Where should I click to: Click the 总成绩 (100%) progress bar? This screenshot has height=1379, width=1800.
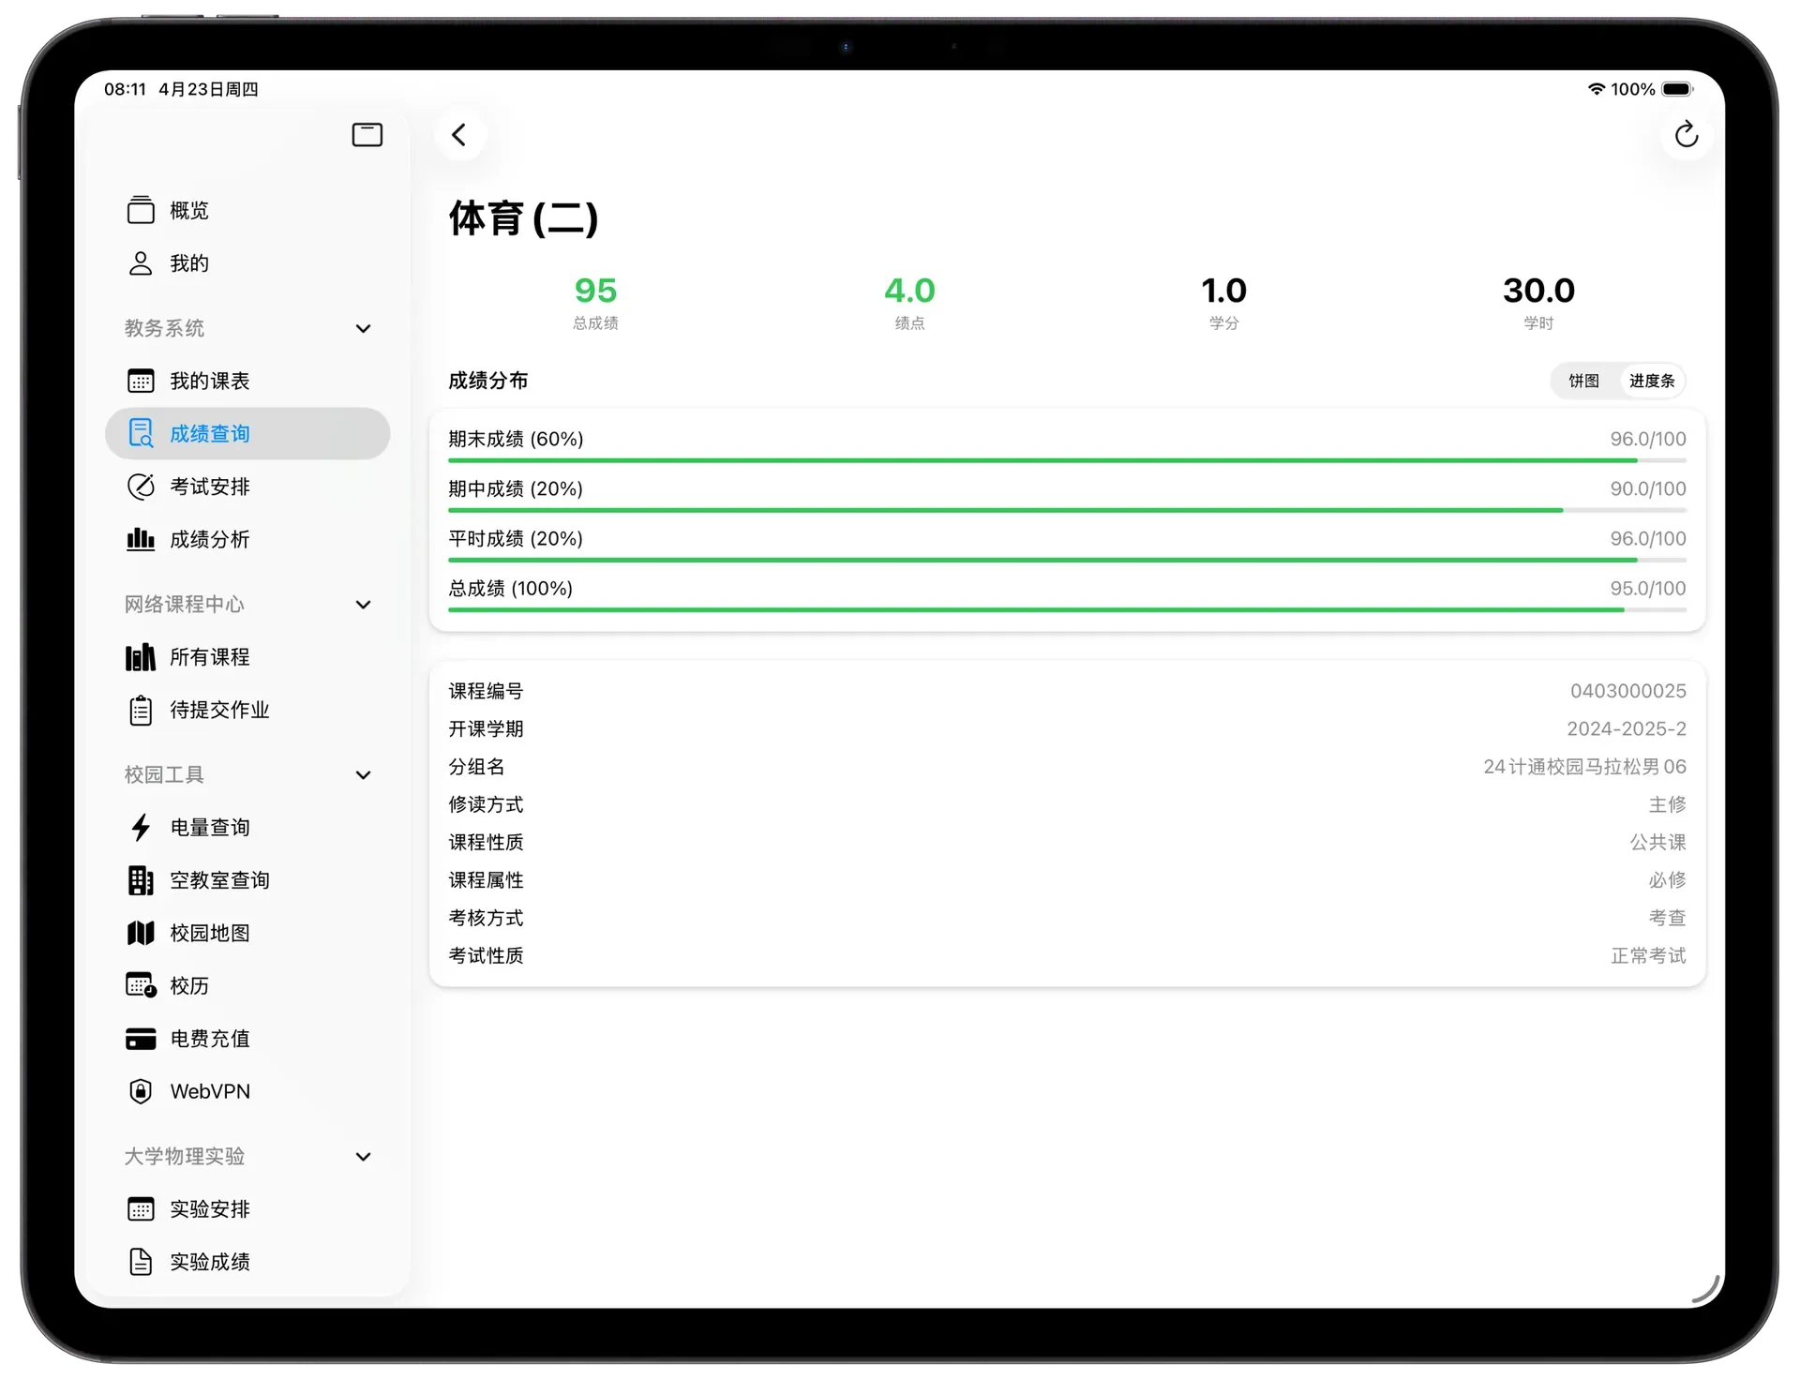click(1067, 609)
